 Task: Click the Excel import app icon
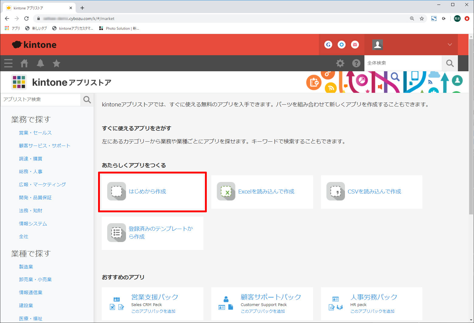(226, 191)
